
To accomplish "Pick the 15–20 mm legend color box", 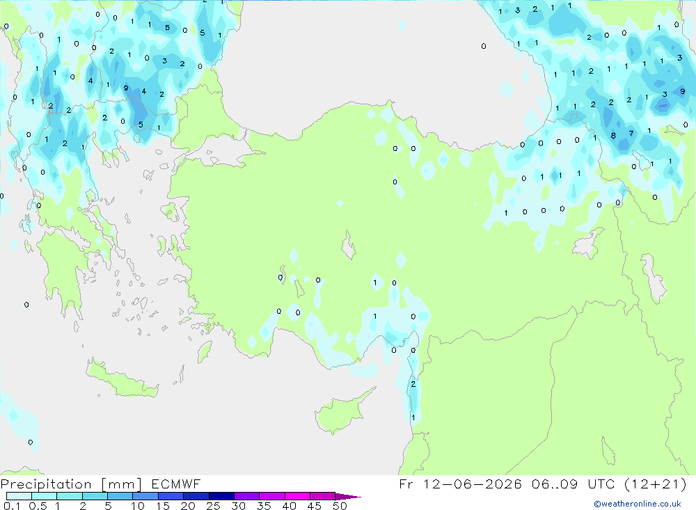I will coord(171,496).
